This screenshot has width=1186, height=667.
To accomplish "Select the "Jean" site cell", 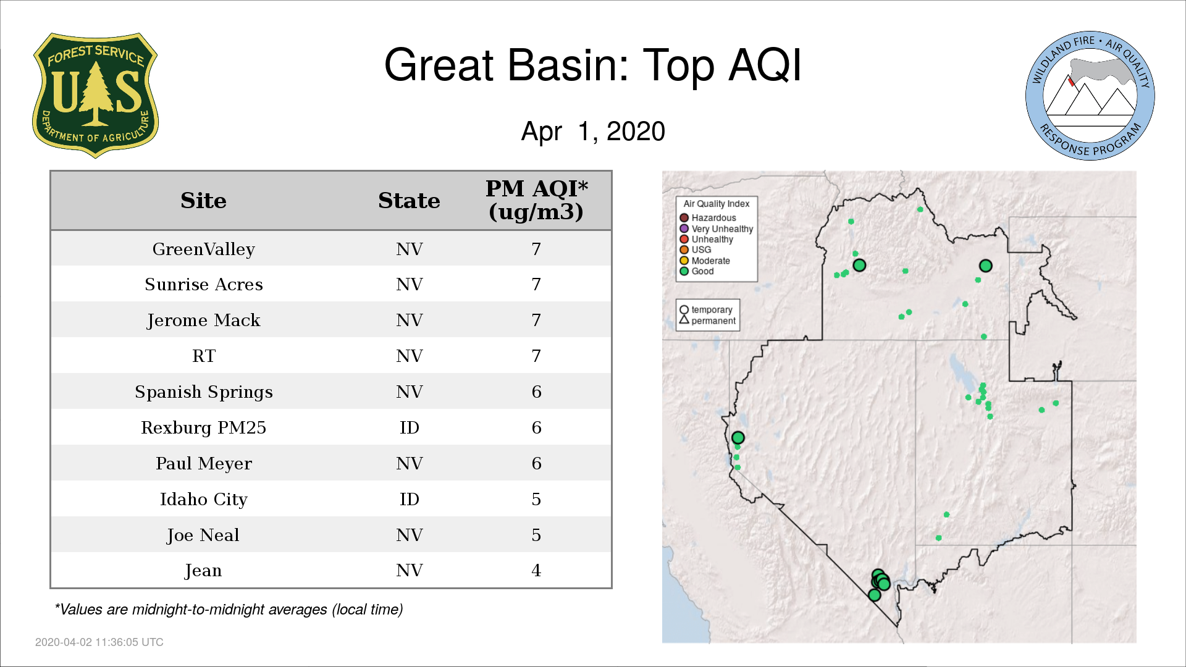I will [x=203, y=570].
